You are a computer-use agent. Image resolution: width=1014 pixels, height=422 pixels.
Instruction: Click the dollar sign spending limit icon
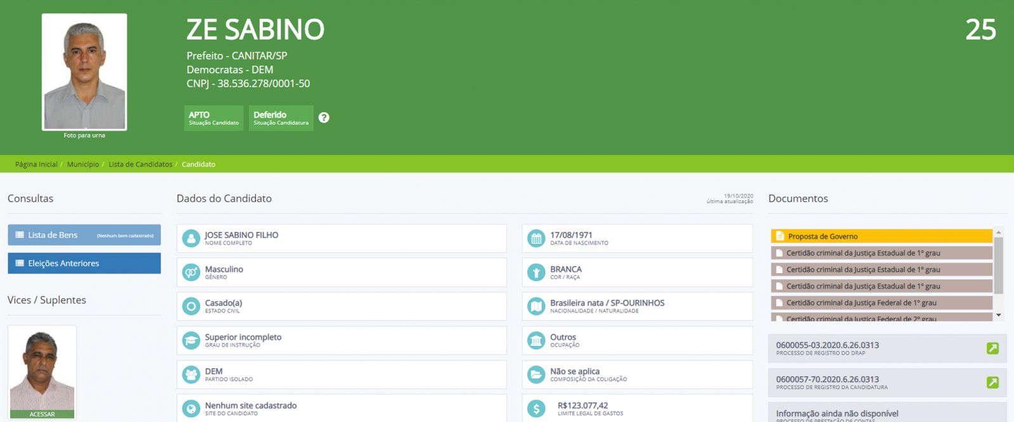coord(536,409)
